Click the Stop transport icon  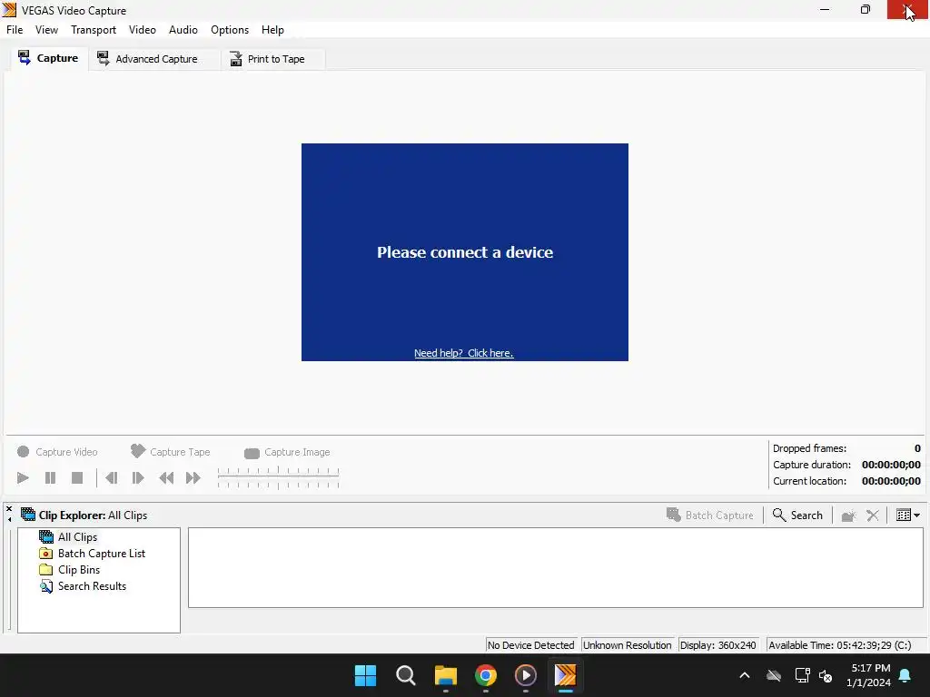[x=77, y=477]
